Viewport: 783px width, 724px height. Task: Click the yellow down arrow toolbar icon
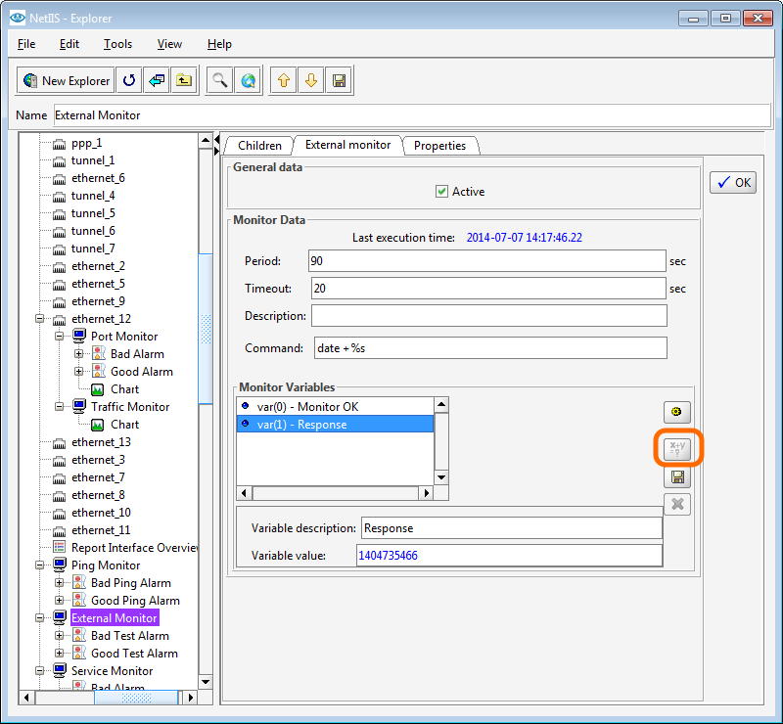[311, 81]
